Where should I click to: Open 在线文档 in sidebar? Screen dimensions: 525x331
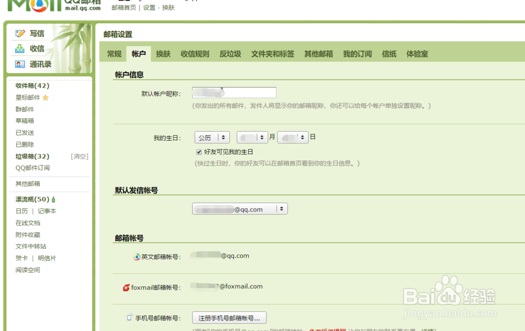[28, 223]
